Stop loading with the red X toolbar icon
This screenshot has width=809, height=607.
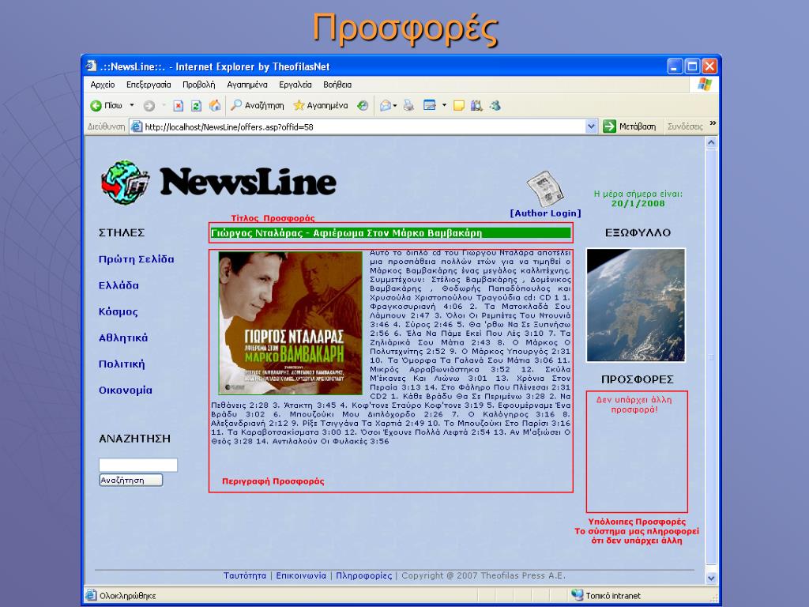tap(178, 106)
